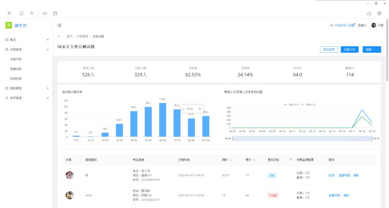
Task: Click the 50-59 bar with 99人
Action: coord(148,122)
